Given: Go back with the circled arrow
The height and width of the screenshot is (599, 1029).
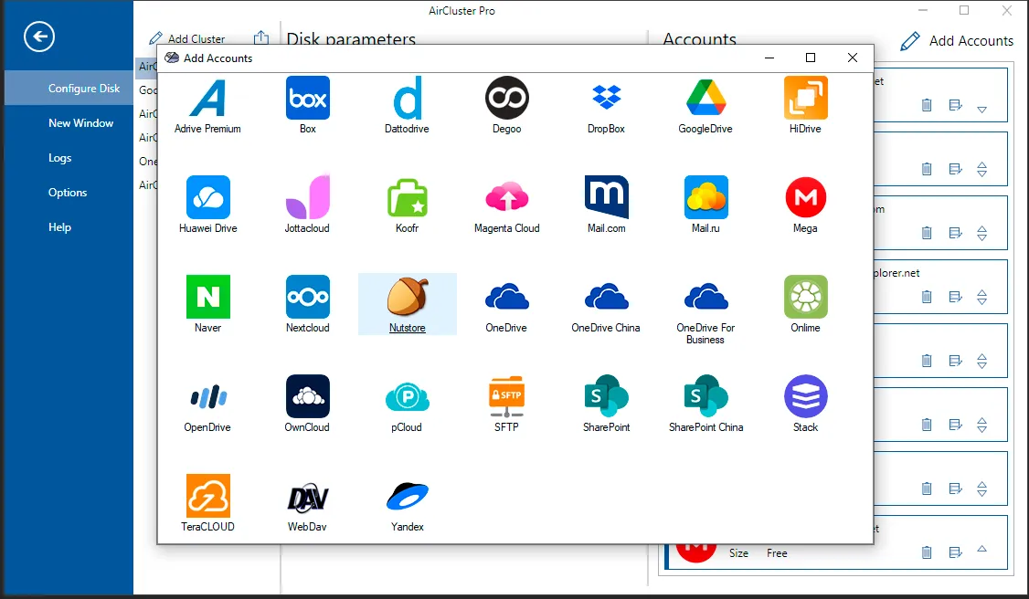Looking at the screenshot, I should click(x=39, y=37).
